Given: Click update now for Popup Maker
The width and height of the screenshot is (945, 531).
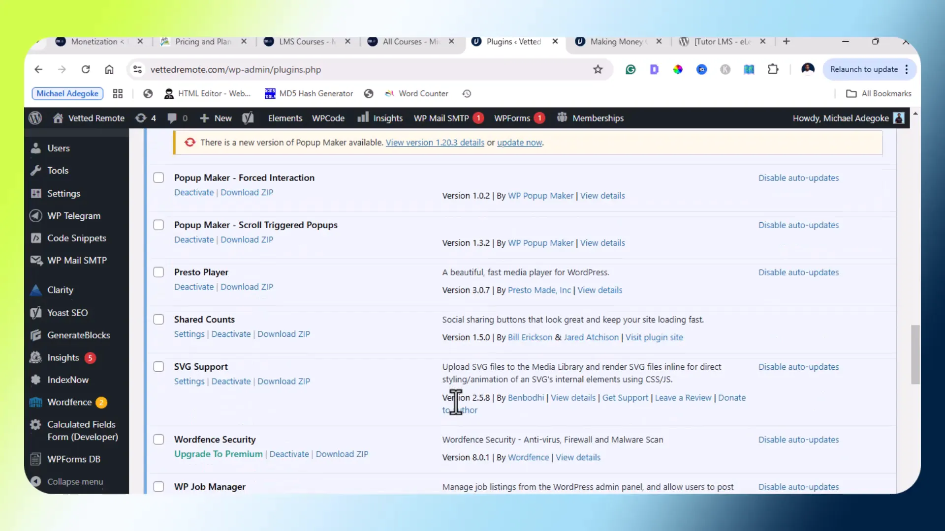Looking at the screenshot, I should pos(519,143).
